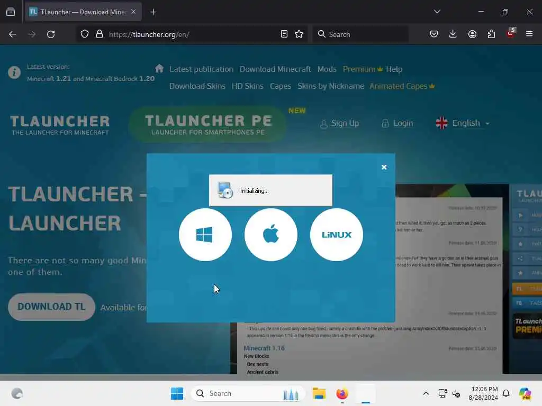Image resolution: width=542 pixels, height=406 pixels.
Task: Click the TLauncher PE banner button
Action: pos(208,124)
